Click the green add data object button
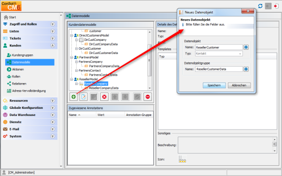 point(74,97)
